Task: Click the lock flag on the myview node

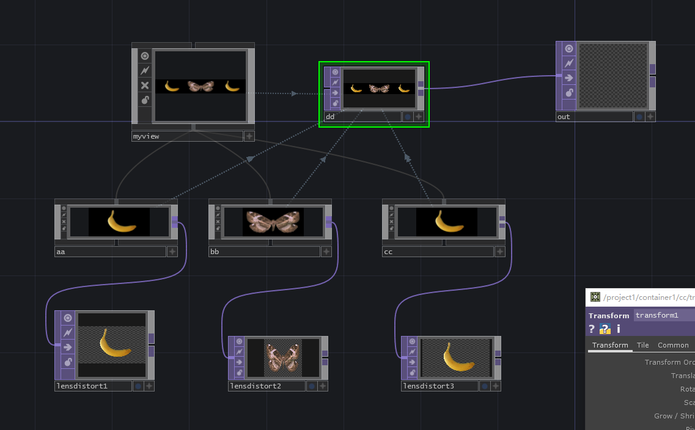Action: [x=145, y=100]
